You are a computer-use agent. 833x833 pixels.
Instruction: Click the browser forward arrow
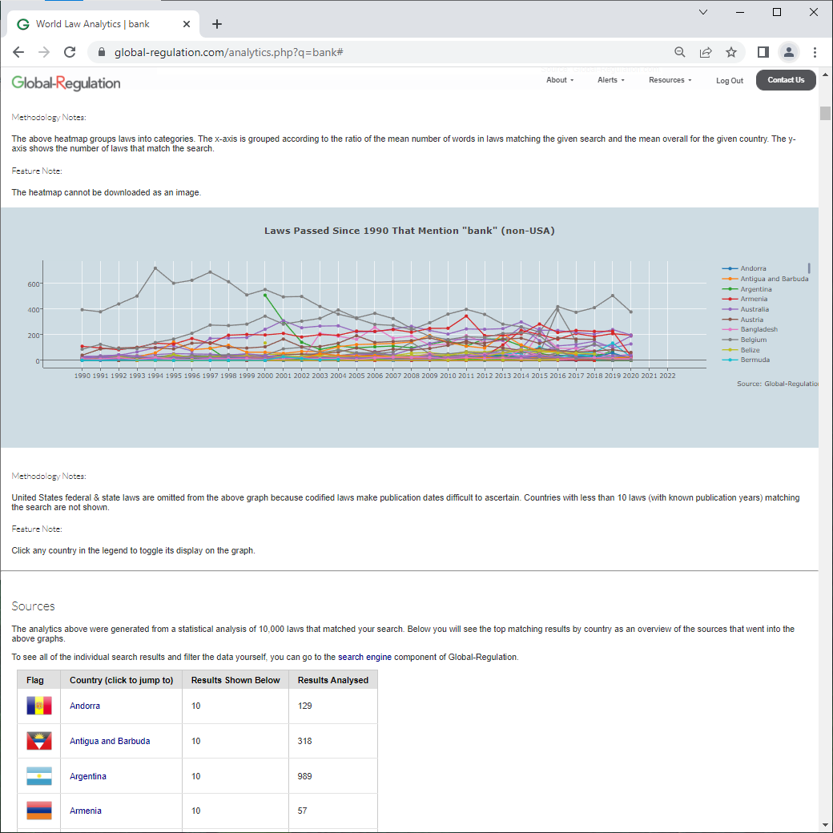44,52
